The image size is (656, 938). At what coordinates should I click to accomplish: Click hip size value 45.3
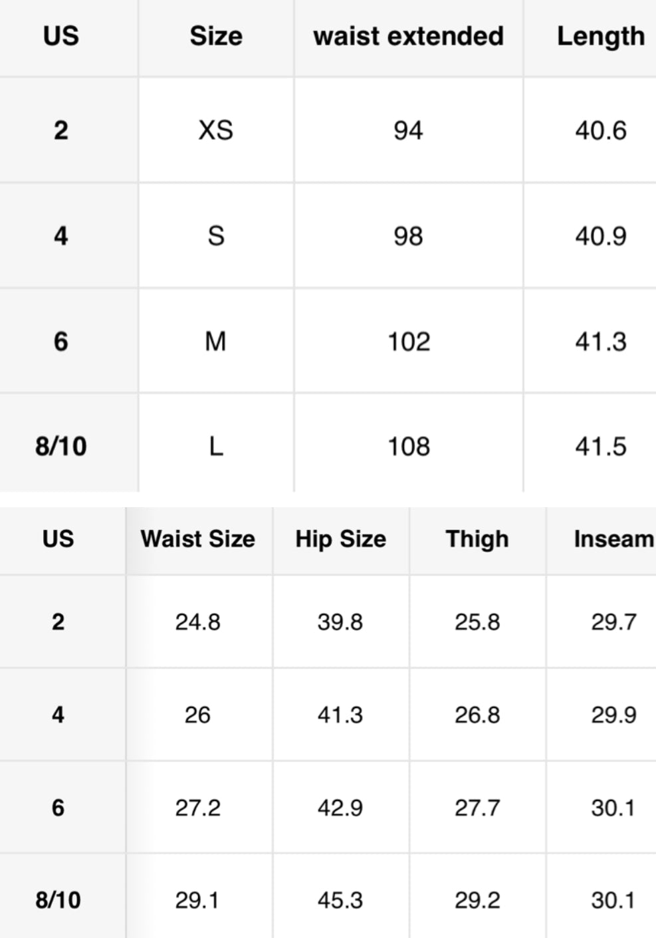coord(340,900)
